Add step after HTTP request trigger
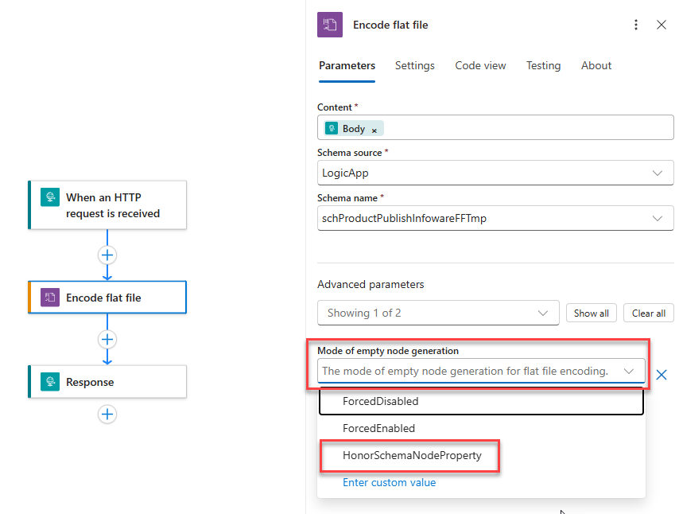Screen dimensions: 679x514 tap(107, 255)
